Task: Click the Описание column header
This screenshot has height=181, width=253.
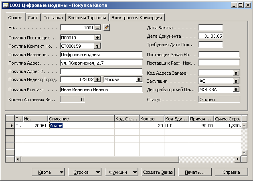Action: (81, 119)
